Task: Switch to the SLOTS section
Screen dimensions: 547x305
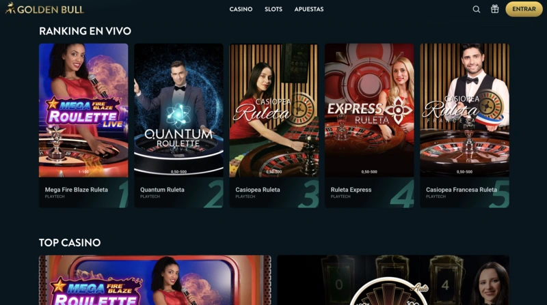Action: coord(273,10)
